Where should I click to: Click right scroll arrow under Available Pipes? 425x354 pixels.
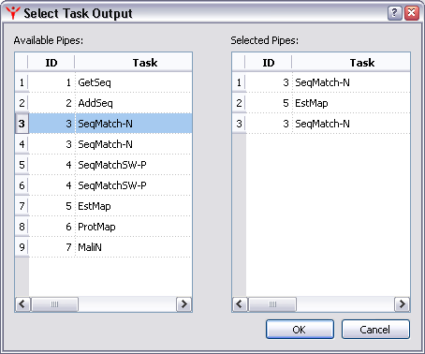tap(183, 304)
